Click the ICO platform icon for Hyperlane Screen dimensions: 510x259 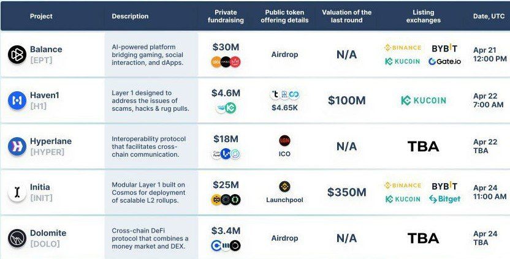[284, 141]
